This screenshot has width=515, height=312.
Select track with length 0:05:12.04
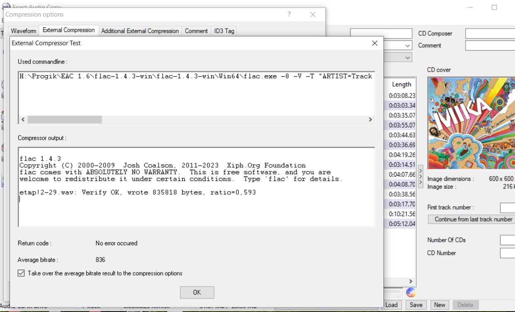pos(402,224)
